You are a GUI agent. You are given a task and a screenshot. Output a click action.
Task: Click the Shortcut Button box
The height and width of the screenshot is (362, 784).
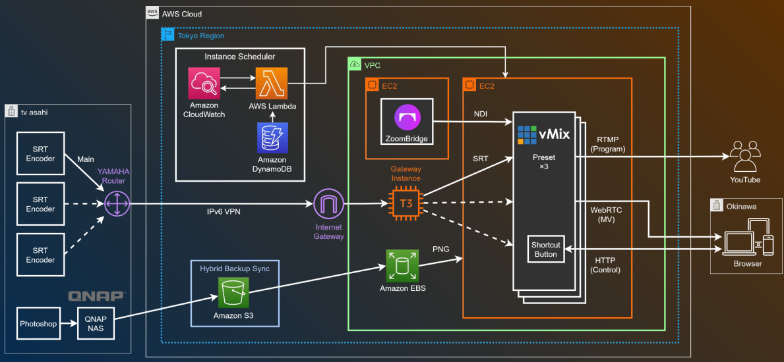[x=547, y=249]
